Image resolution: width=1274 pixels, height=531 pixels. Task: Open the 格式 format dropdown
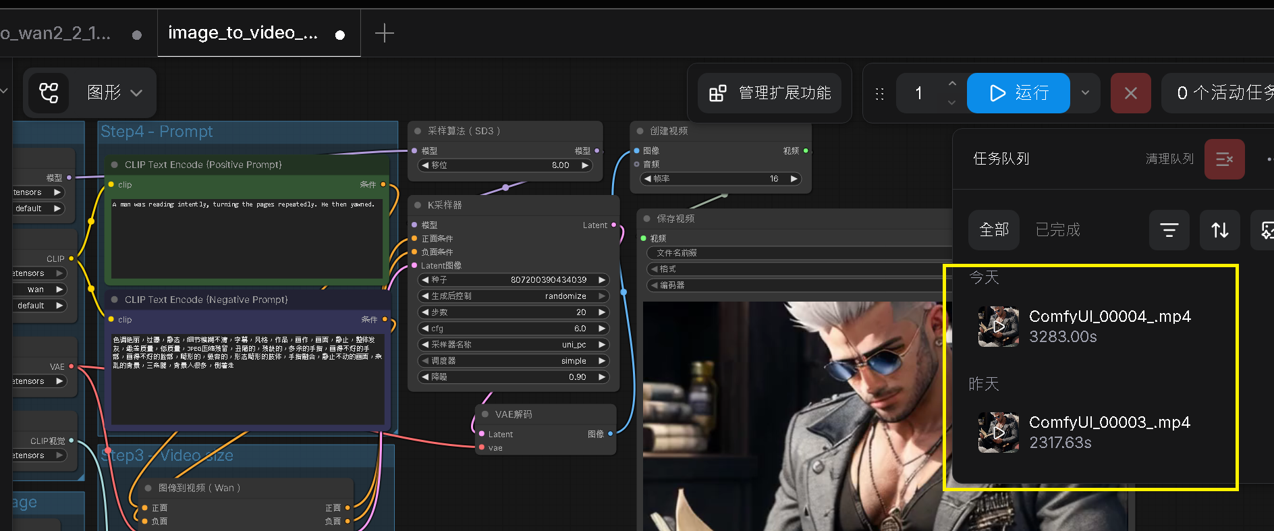click(800, 269)
